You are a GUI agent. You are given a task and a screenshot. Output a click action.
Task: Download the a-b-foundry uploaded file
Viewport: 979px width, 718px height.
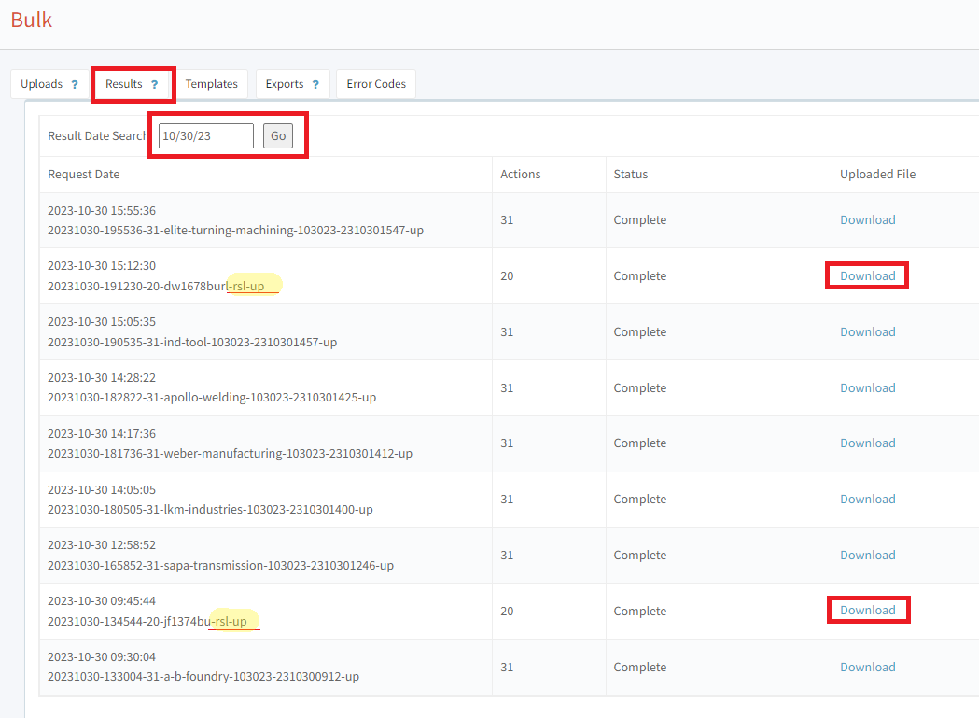(867, 668)
